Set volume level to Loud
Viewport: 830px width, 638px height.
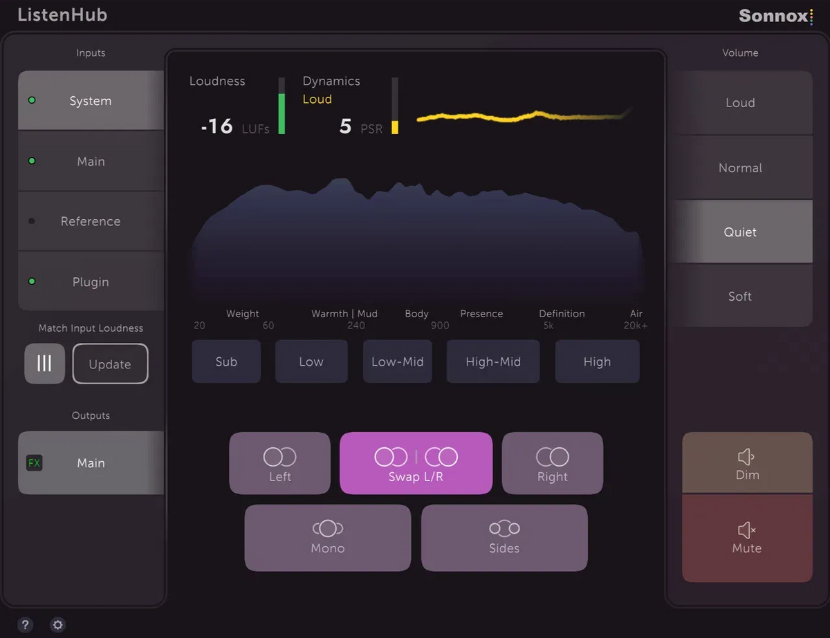[x=740, y=102]
